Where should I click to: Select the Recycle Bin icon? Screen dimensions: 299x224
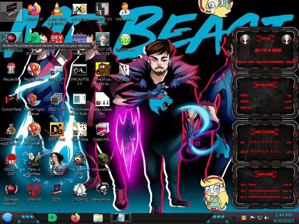pyautogui.click(x=11, y=72)
